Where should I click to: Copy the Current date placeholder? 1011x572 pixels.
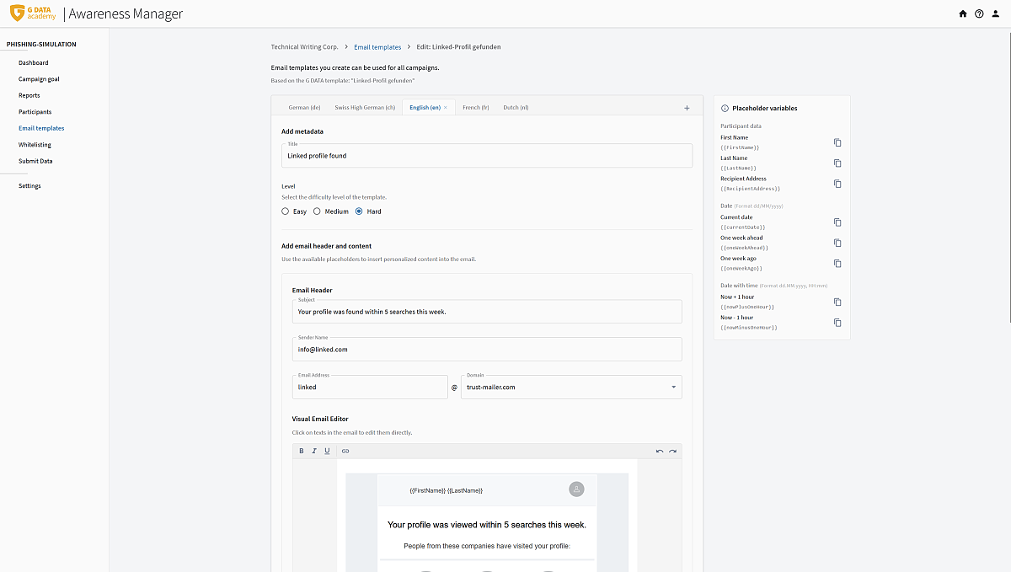point(837,222)
